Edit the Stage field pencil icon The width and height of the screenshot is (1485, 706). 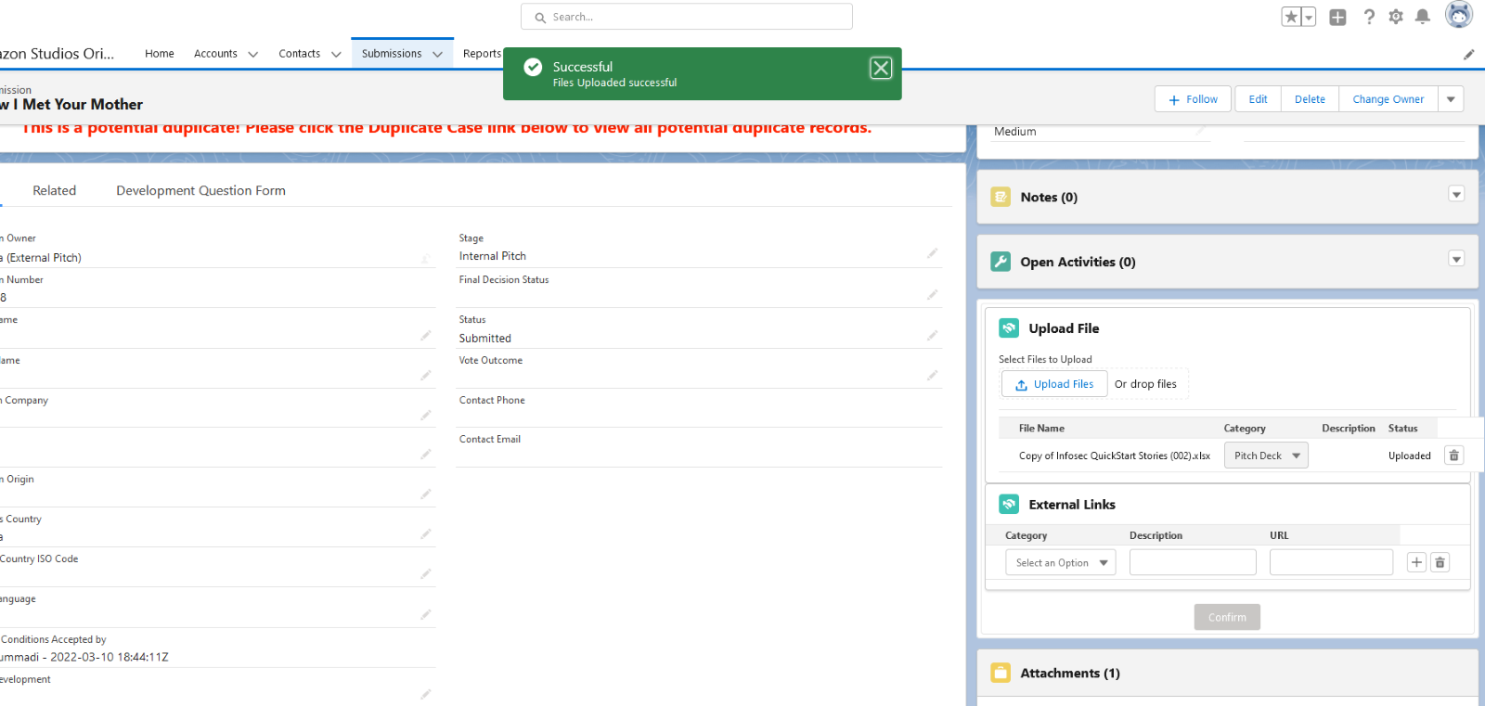pyautogui.click(x=932, y=253)
